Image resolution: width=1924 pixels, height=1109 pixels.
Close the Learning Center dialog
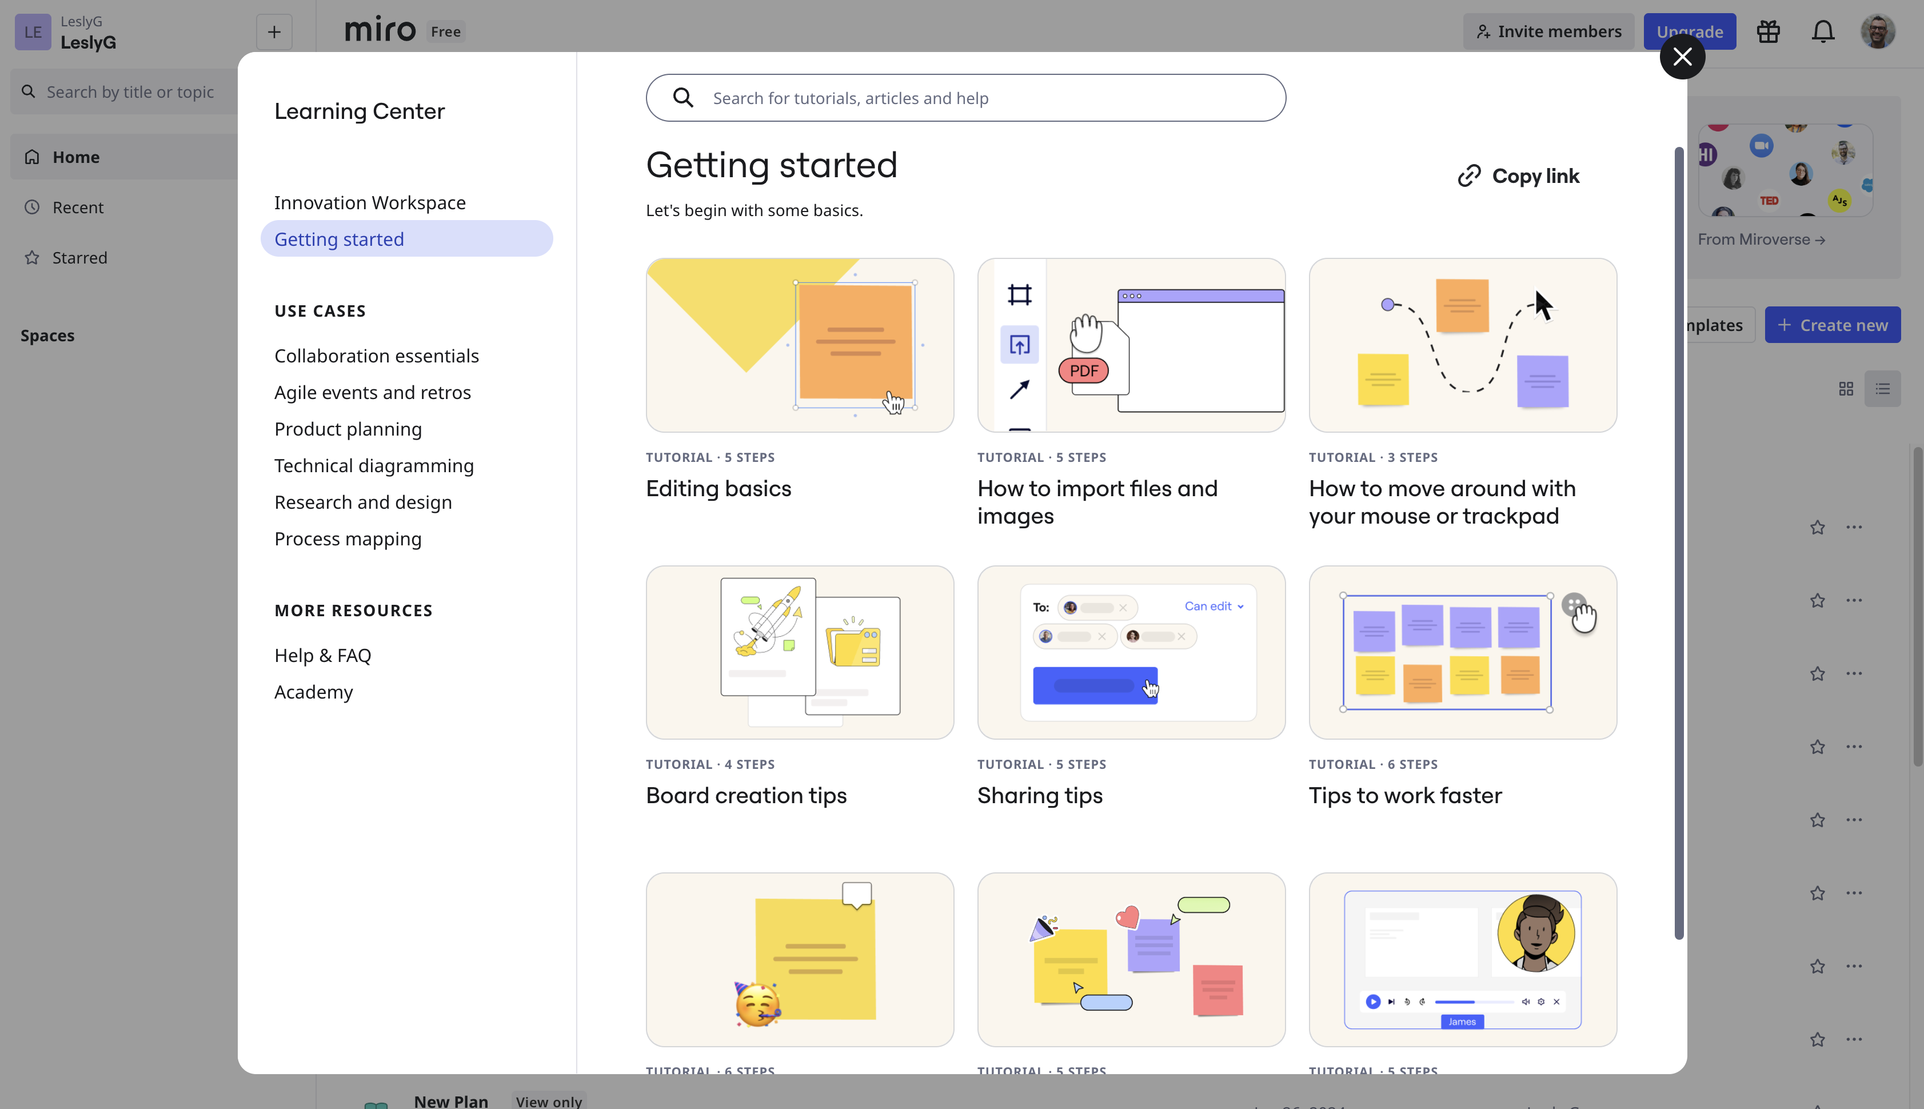tap(1682, 57)
